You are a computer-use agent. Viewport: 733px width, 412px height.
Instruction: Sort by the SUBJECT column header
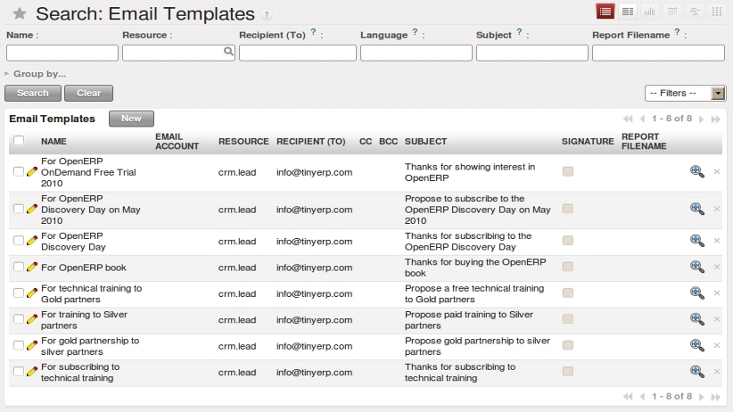point(425,141)
